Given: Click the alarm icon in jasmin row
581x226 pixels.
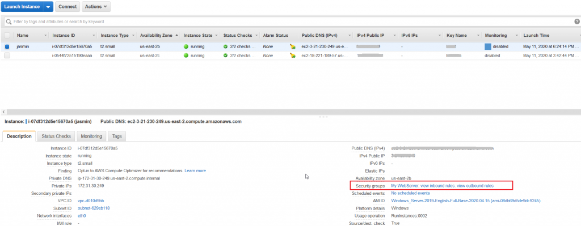Looking at the screenshot, I should [x=293, y=47].
